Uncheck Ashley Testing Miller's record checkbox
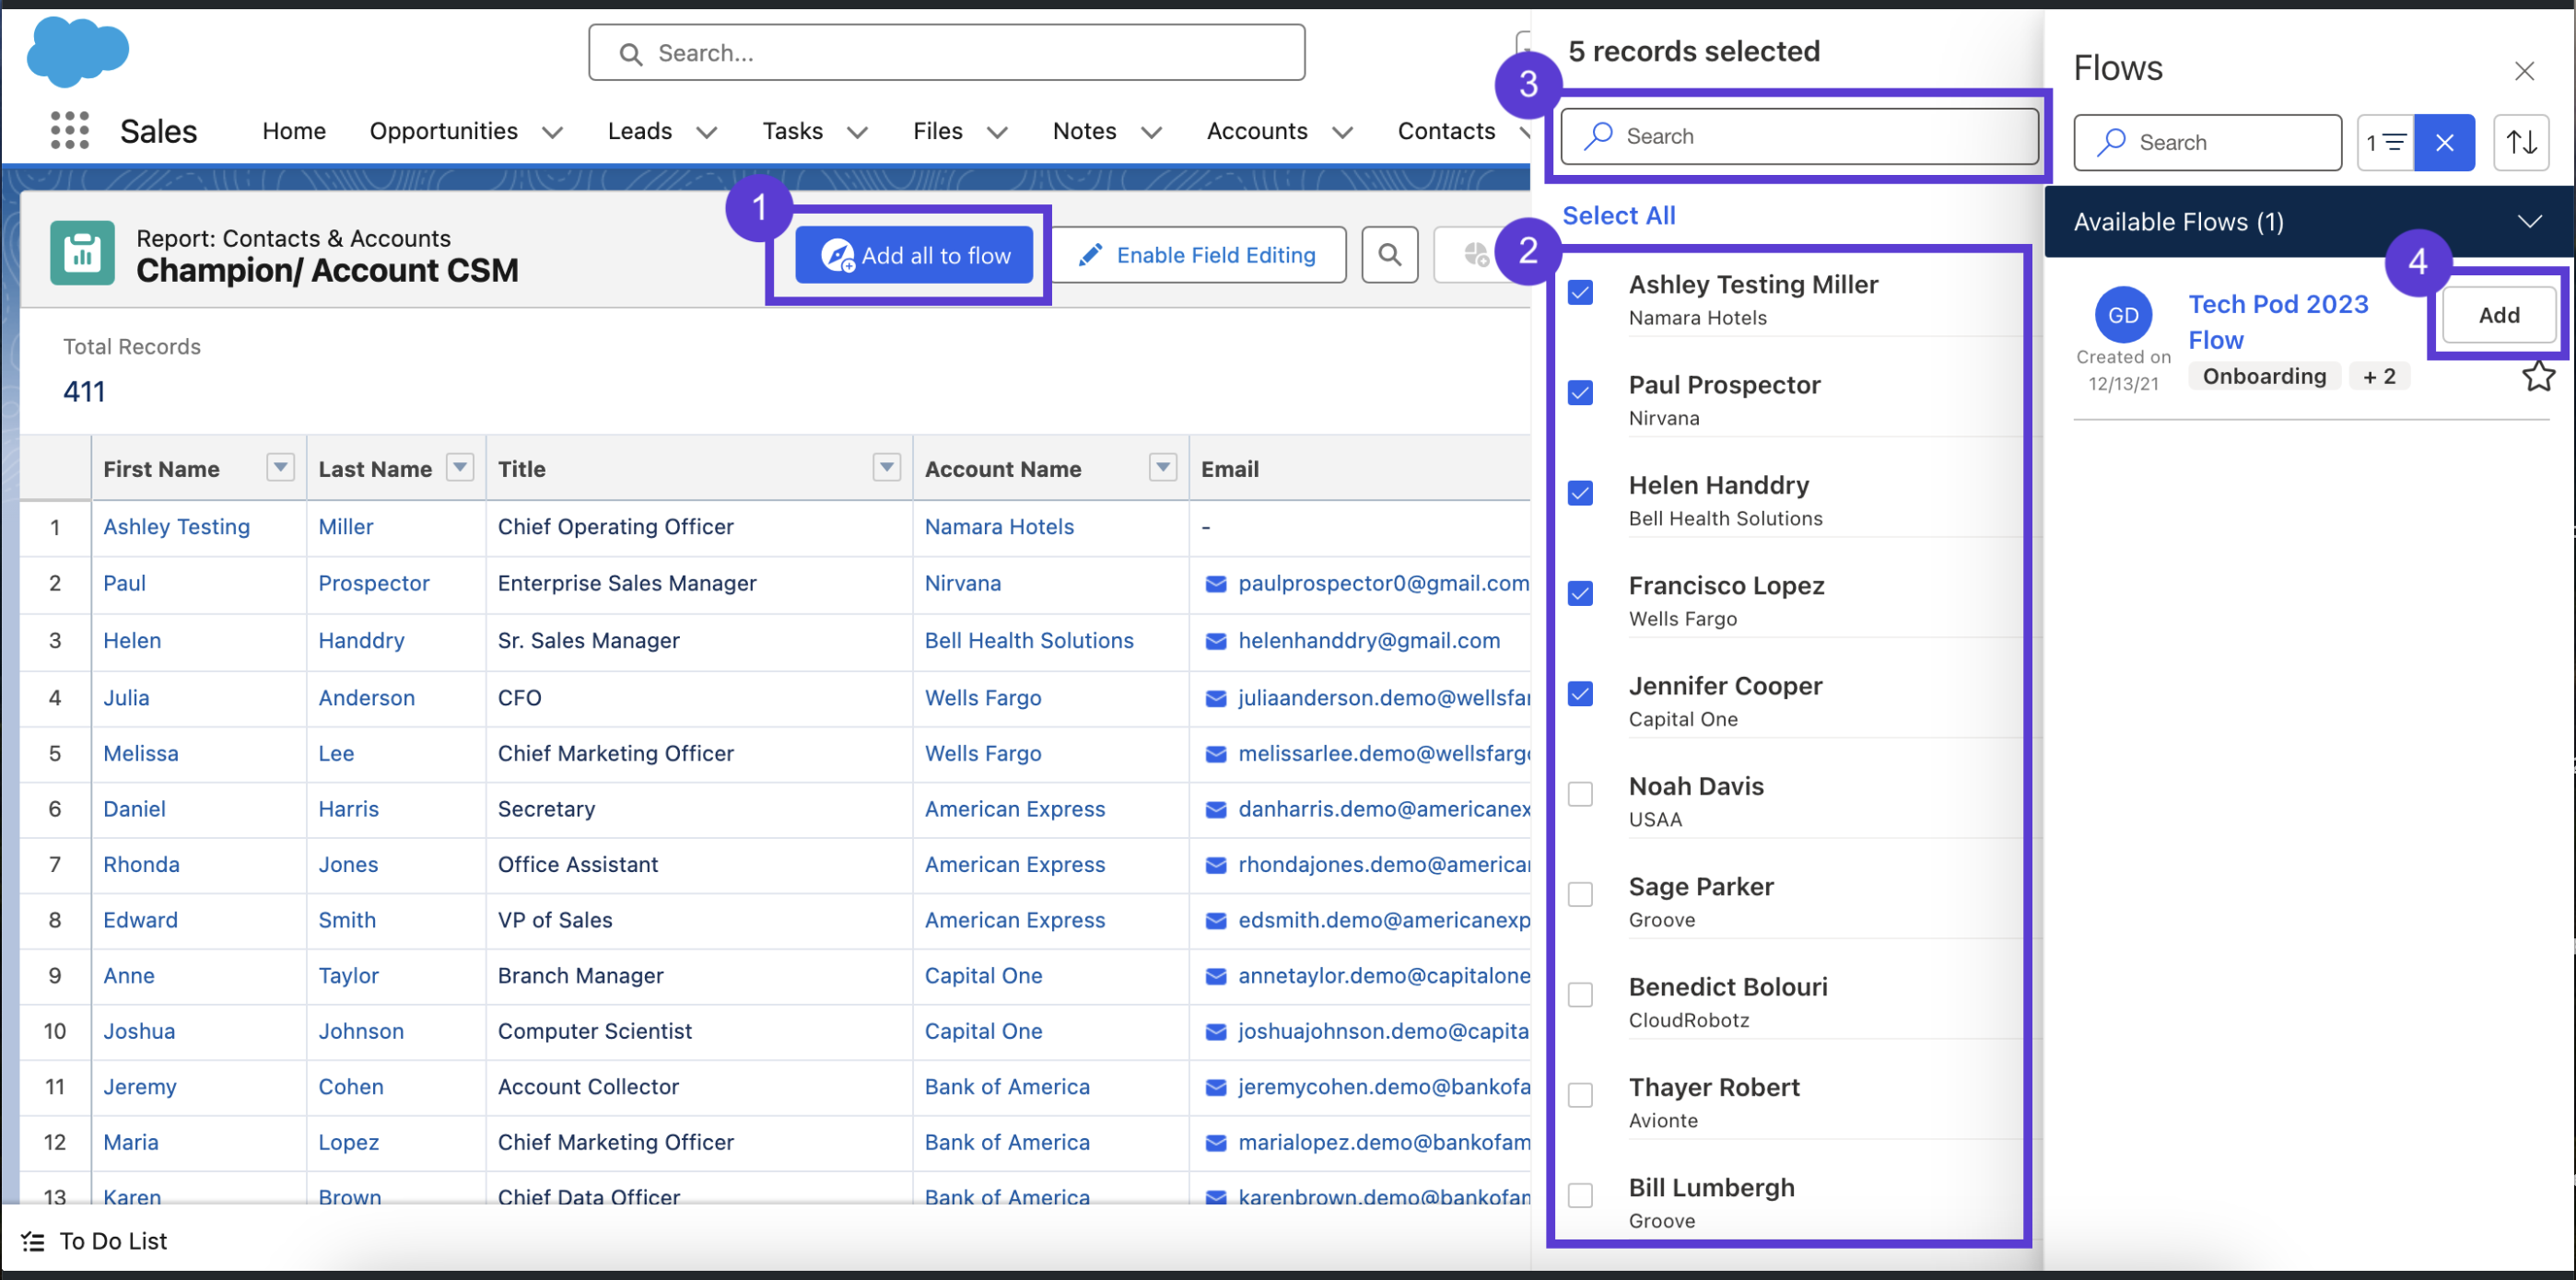The image size is (2576, 1280). coord(1580,292)
